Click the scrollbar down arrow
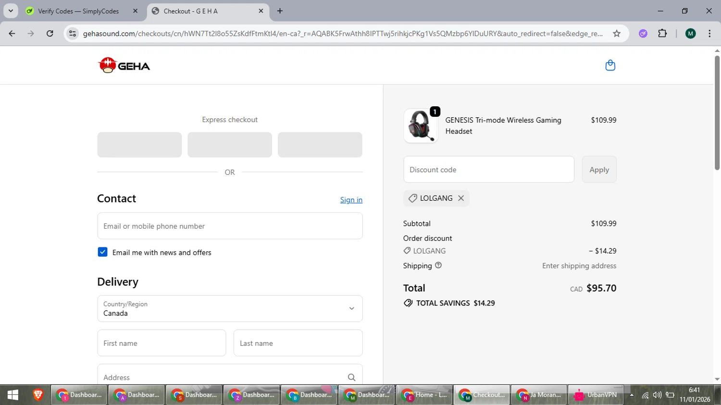 tap(717, 379)
